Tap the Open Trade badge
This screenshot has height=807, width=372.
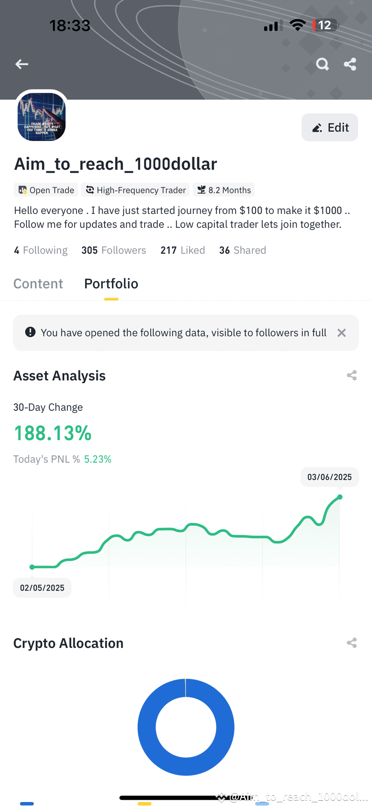click(x=46, y=190)
